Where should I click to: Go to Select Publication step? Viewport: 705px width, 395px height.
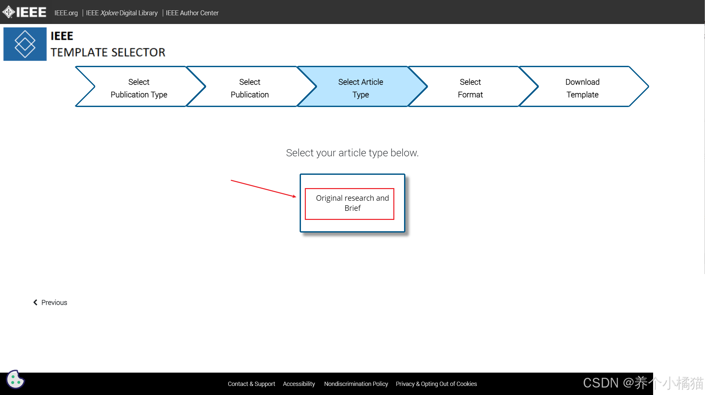pos(249,88)
